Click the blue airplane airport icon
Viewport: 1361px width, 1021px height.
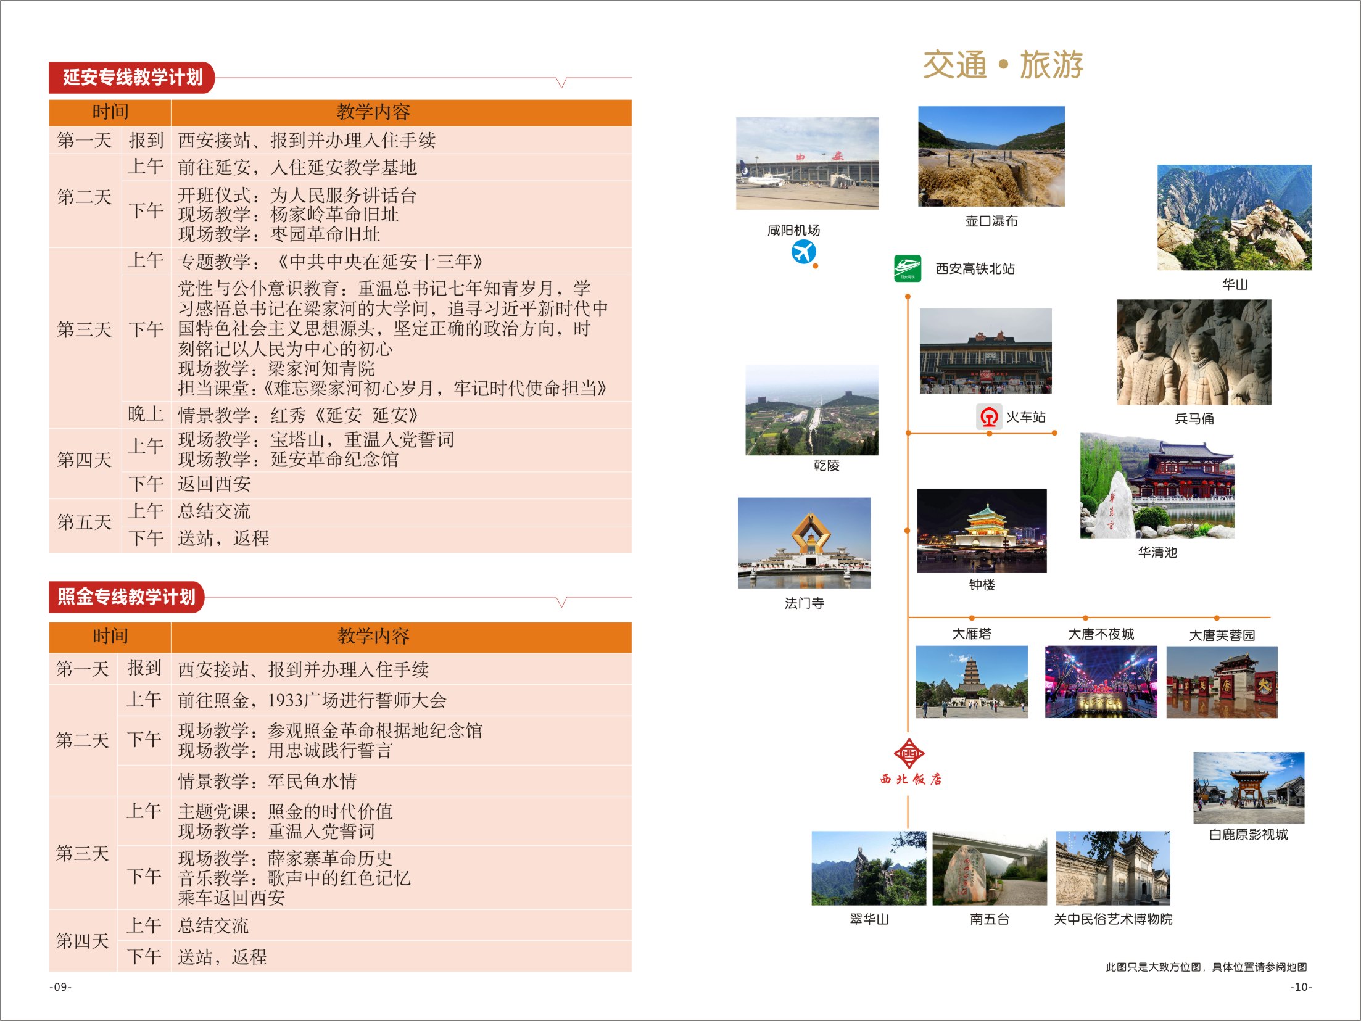pos(803,252)
